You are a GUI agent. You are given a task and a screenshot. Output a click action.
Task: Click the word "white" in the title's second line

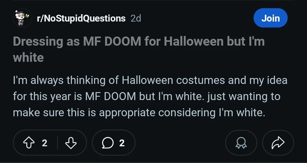[x=28, y=58]
